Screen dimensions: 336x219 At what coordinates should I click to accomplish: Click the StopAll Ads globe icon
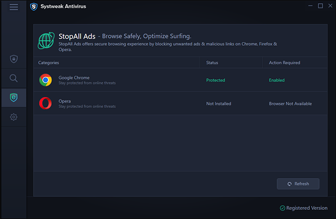(x=45, y=40)
